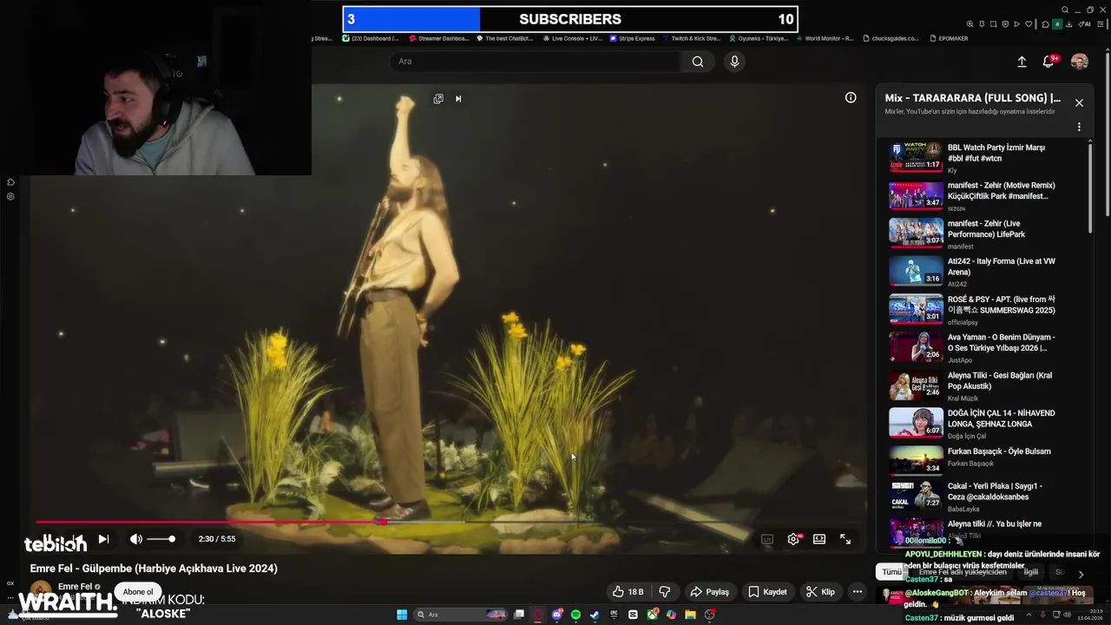
Task: Open the Emre Fel channel link
Action: (75, 587)
